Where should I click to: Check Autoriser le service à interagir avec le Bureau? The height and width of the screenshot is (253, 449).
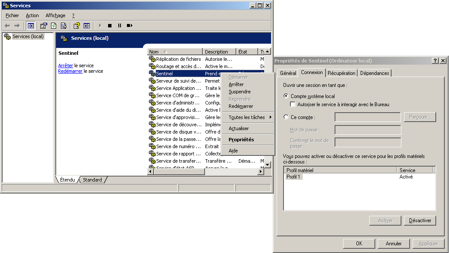pyautogui.click(x=292, y=104)
